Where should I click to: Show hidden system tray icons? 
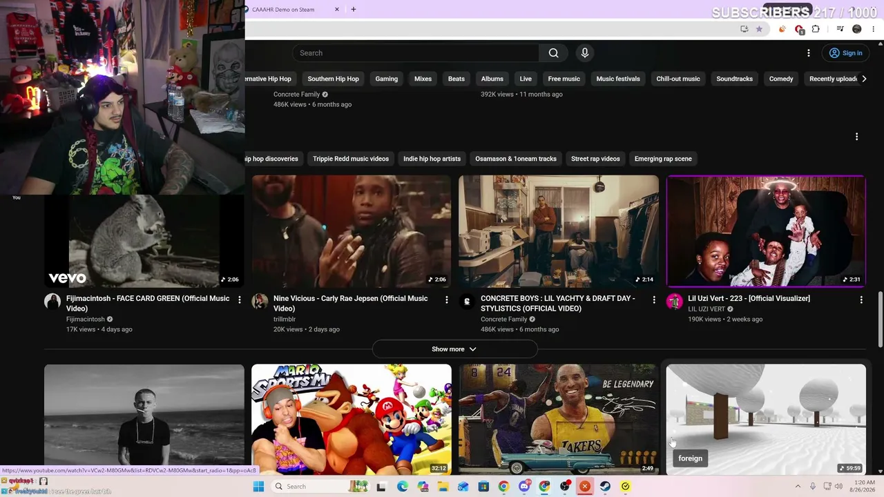point(798,487)
